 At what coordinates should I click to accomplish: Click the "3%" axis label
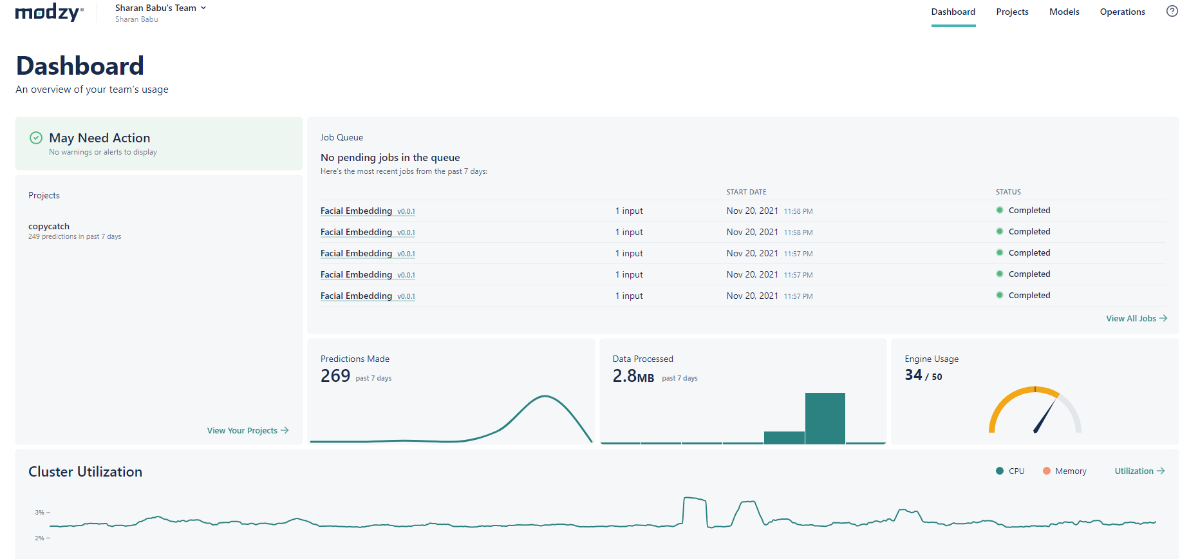[x=40, y=513]
